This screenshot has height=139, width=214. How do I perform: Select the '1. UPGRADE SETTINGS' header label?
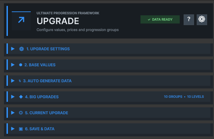(x=48, y=49)
